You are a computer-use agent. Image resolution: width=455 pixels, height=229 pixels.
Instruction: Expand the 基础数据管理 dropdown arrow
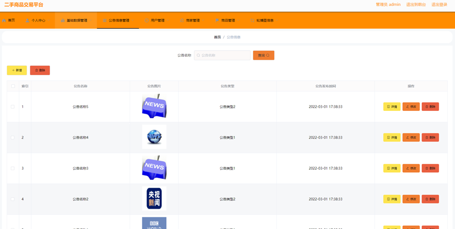click(x=91, y=20)
